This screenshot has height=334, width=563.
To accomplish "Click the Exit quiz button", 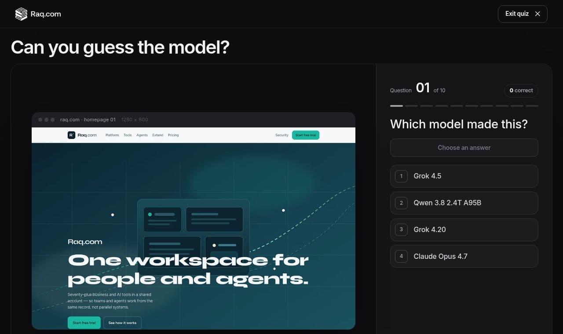I will coord(523,14).
